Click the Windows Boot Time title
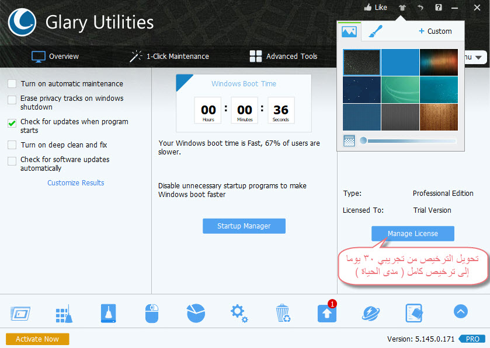 [244, 83]
